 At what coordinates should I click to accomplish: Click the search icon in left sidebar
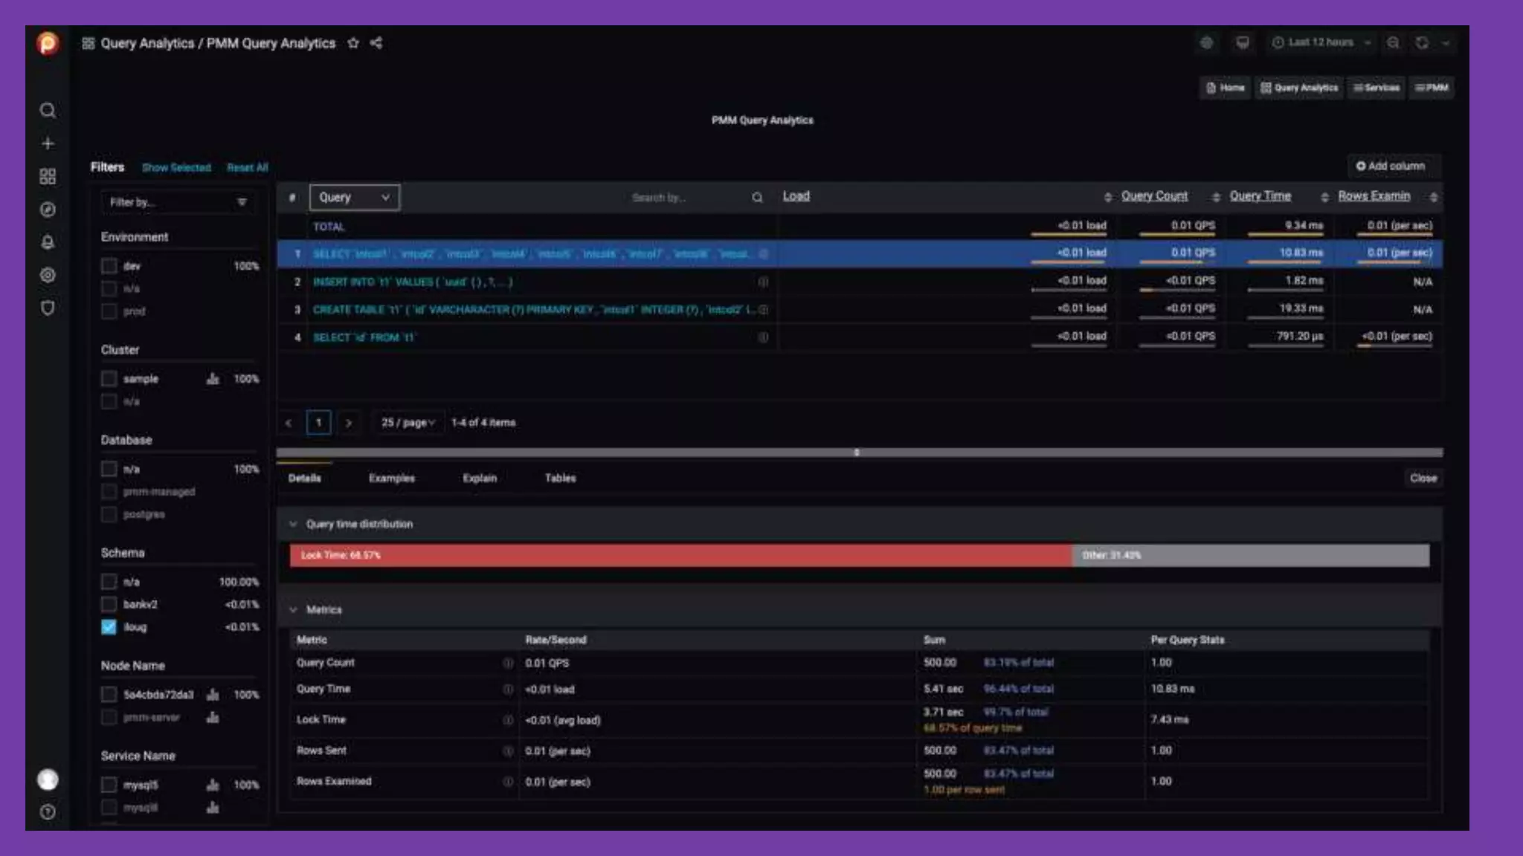tap(48, 111)
